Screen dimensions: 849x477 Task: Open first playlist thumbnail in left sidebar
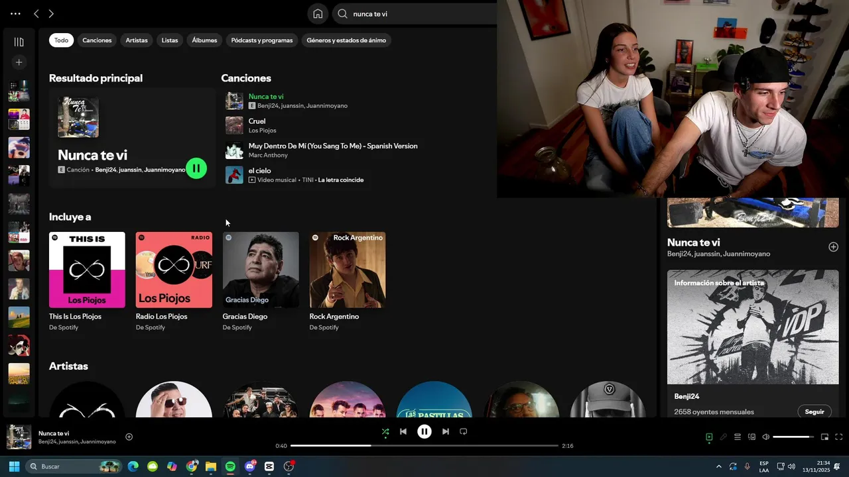[x=19, y=91]
